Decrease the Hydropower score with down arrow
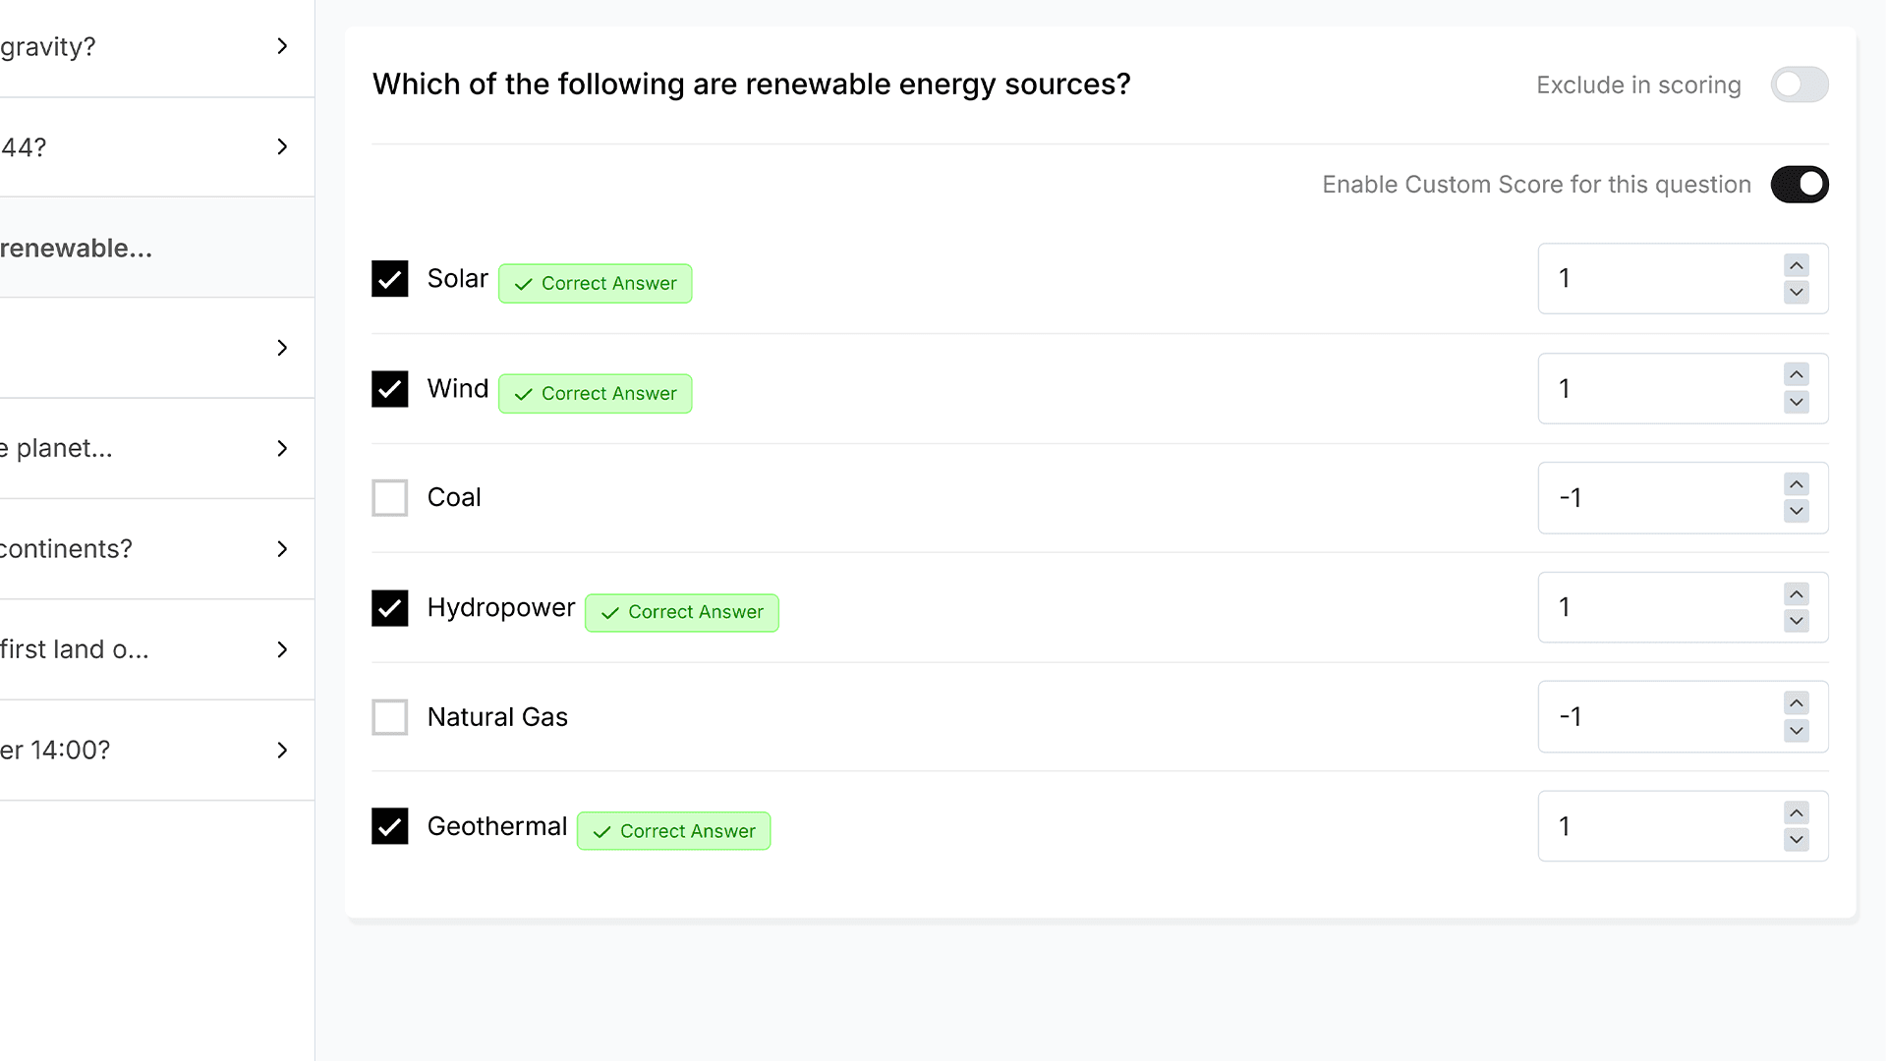 tap(1796, 621)
